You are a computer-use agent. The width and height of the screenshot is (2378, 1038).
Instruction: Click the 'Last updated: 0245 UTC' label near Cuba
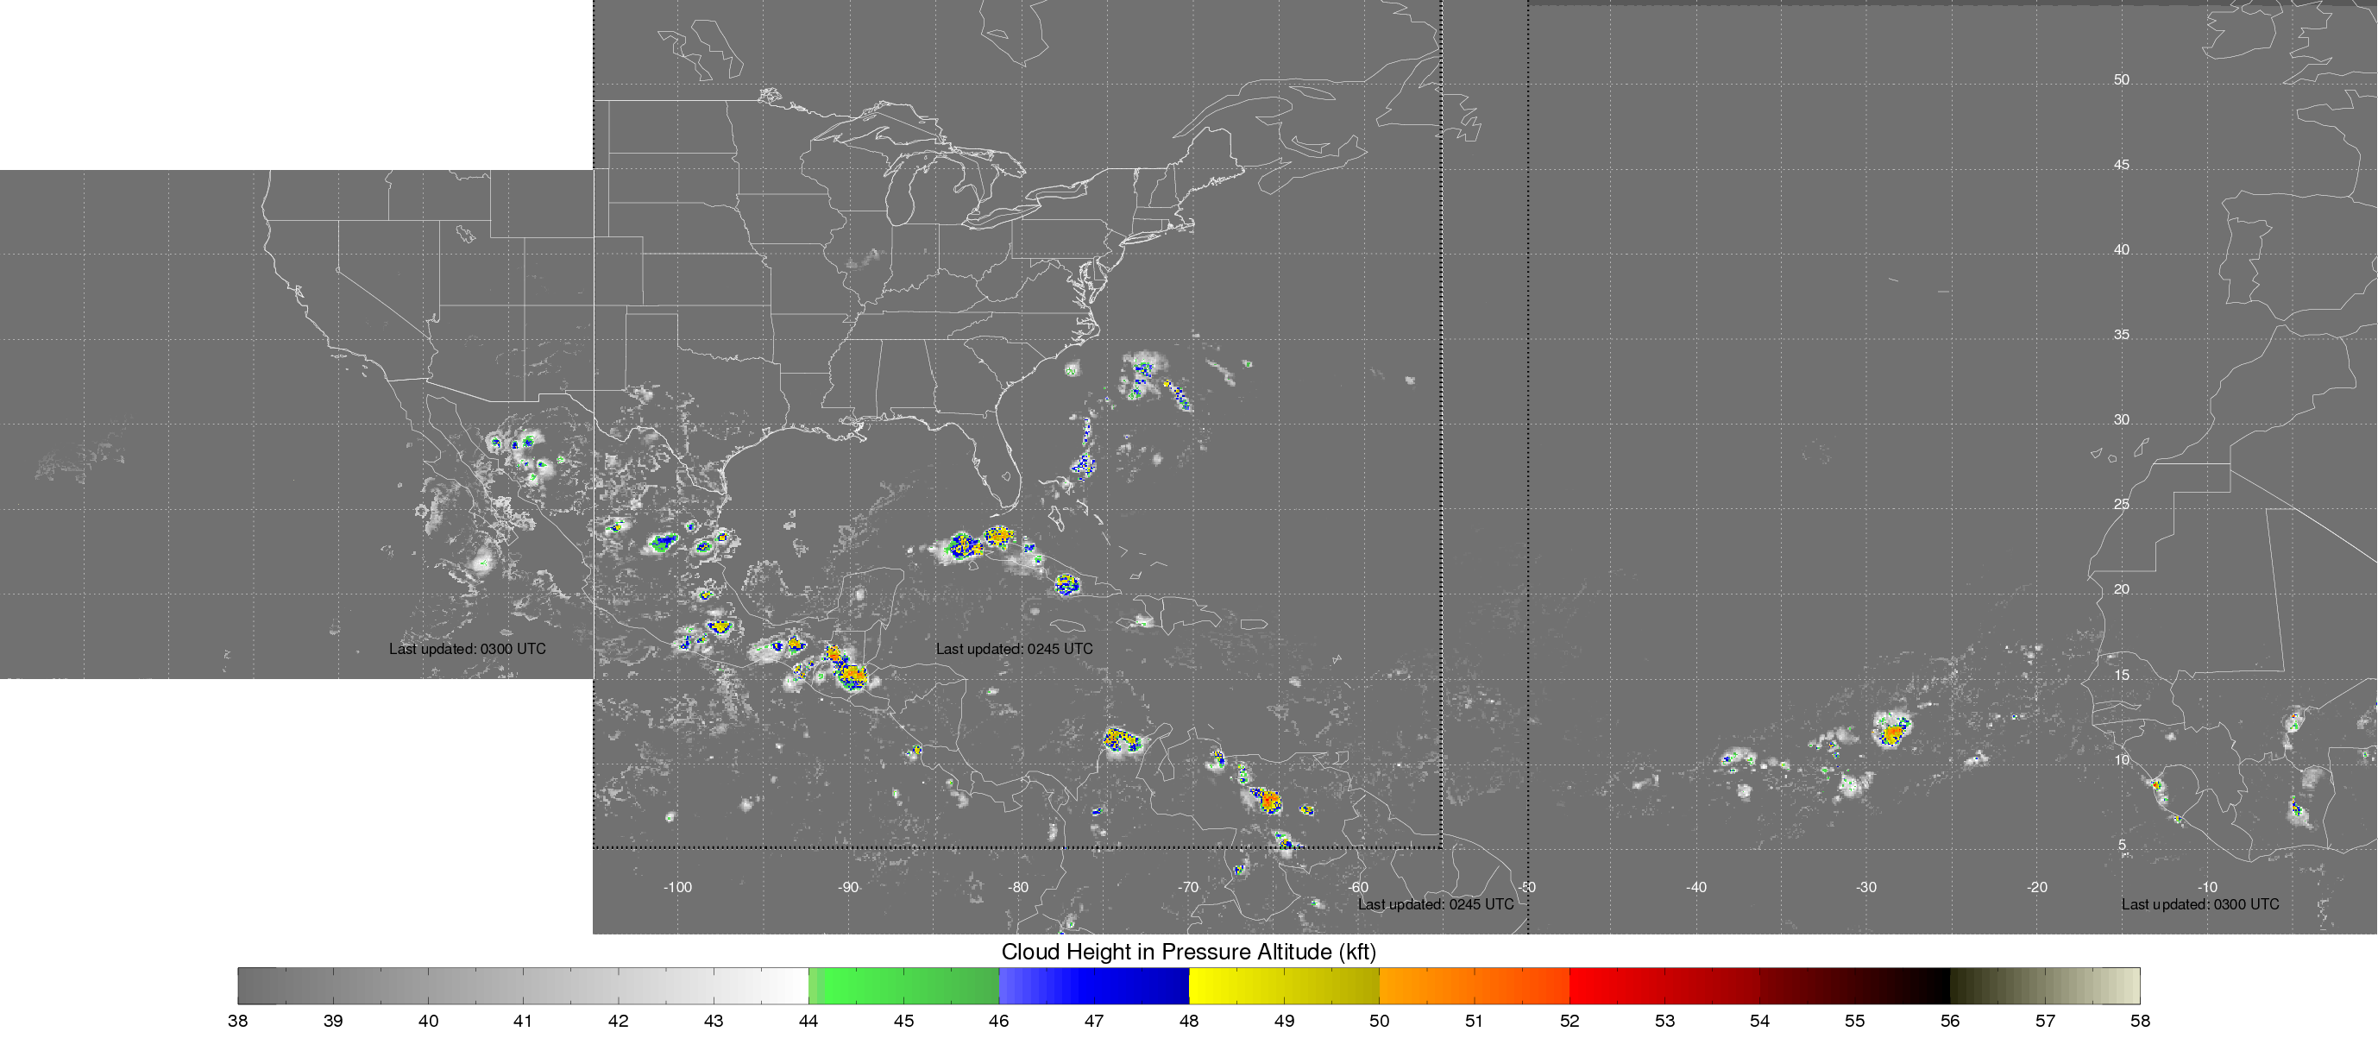click(1014, 648)
